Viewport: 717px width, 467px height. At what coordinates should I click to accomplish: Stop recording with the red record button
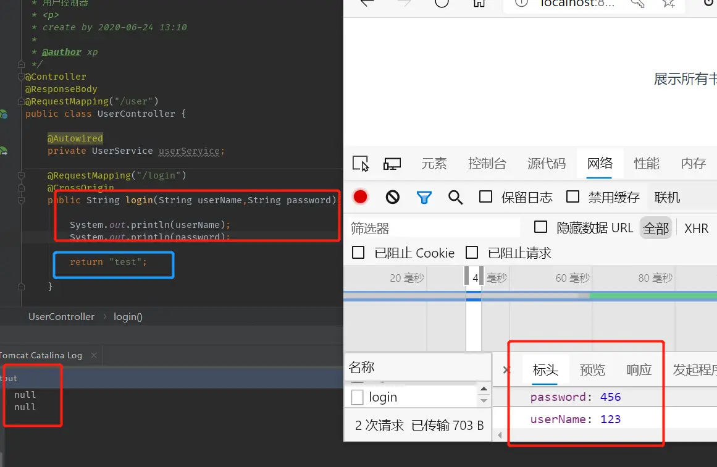(360, 196)
